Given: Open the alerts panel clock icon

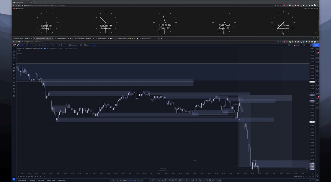Looking at the screenshot, I should click(x=317, y=53).
